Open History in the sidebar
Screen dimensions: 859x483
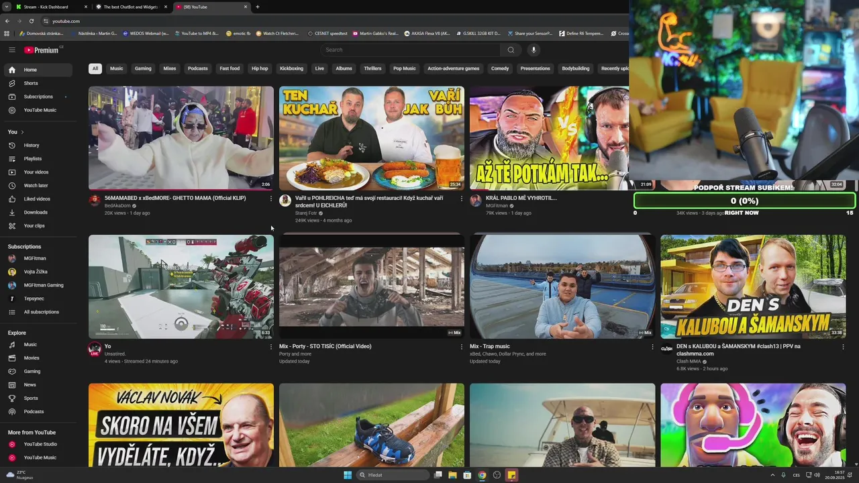pyautogui.click(x=40, y=145)
